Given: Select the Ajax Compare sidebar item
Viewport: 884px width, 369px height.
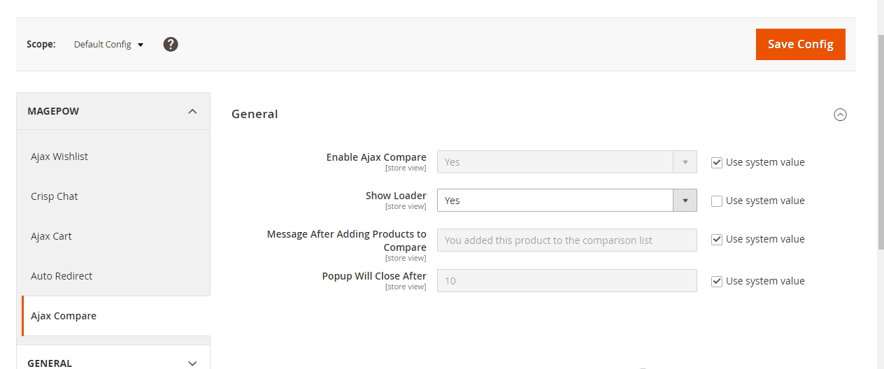Looking at the screenshot, I should tap(64, 316).
